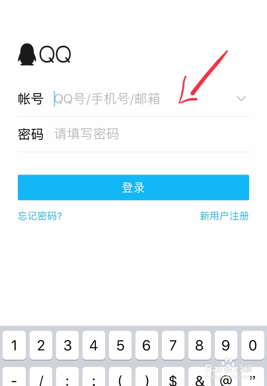
Task: Tap the slash key on keyboard
Action: [x=41, y=377]
